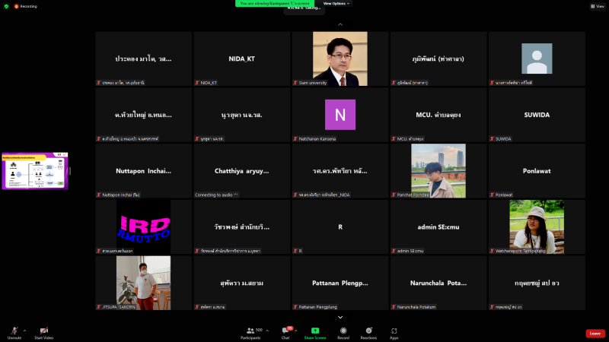Select the shared screen thumbnail on the left
The width and height of the screenshot is (609, 342).
click(33, 171)
